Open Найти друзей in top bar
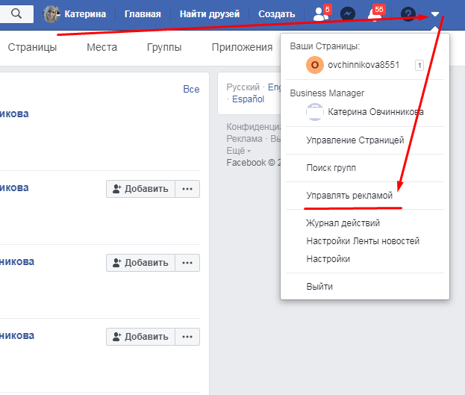This screenshot has width=465, height=395. tap(210, 14)
